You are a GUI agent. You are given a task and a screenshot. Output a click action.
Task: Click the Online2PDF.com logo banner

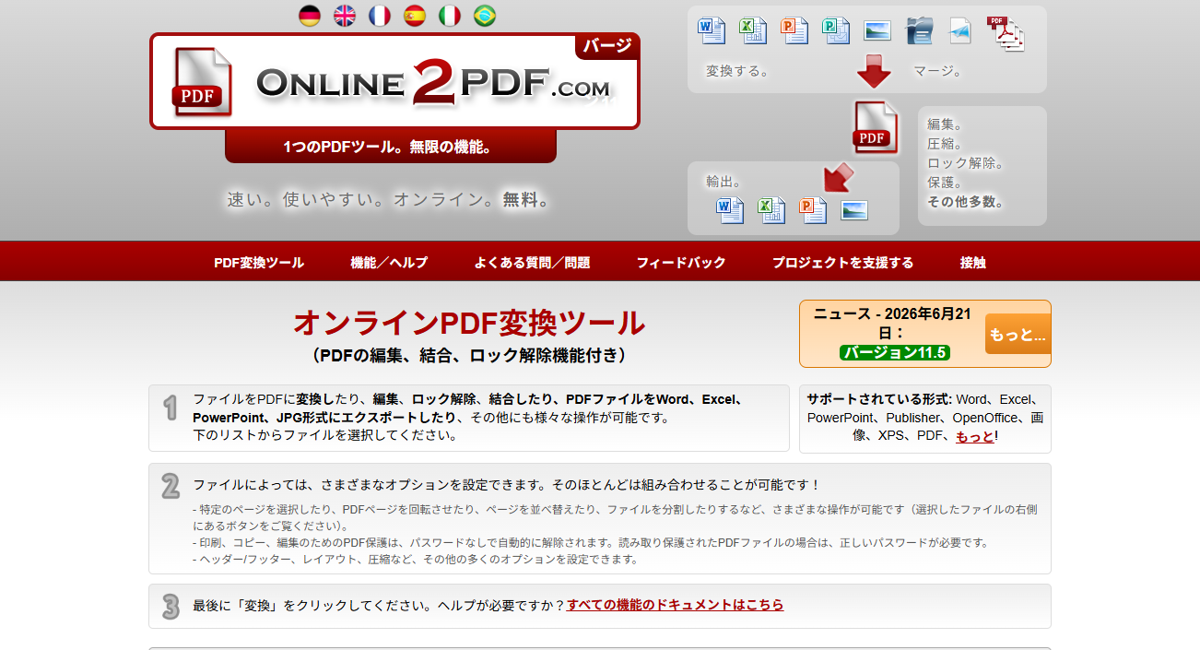[394, 82]
